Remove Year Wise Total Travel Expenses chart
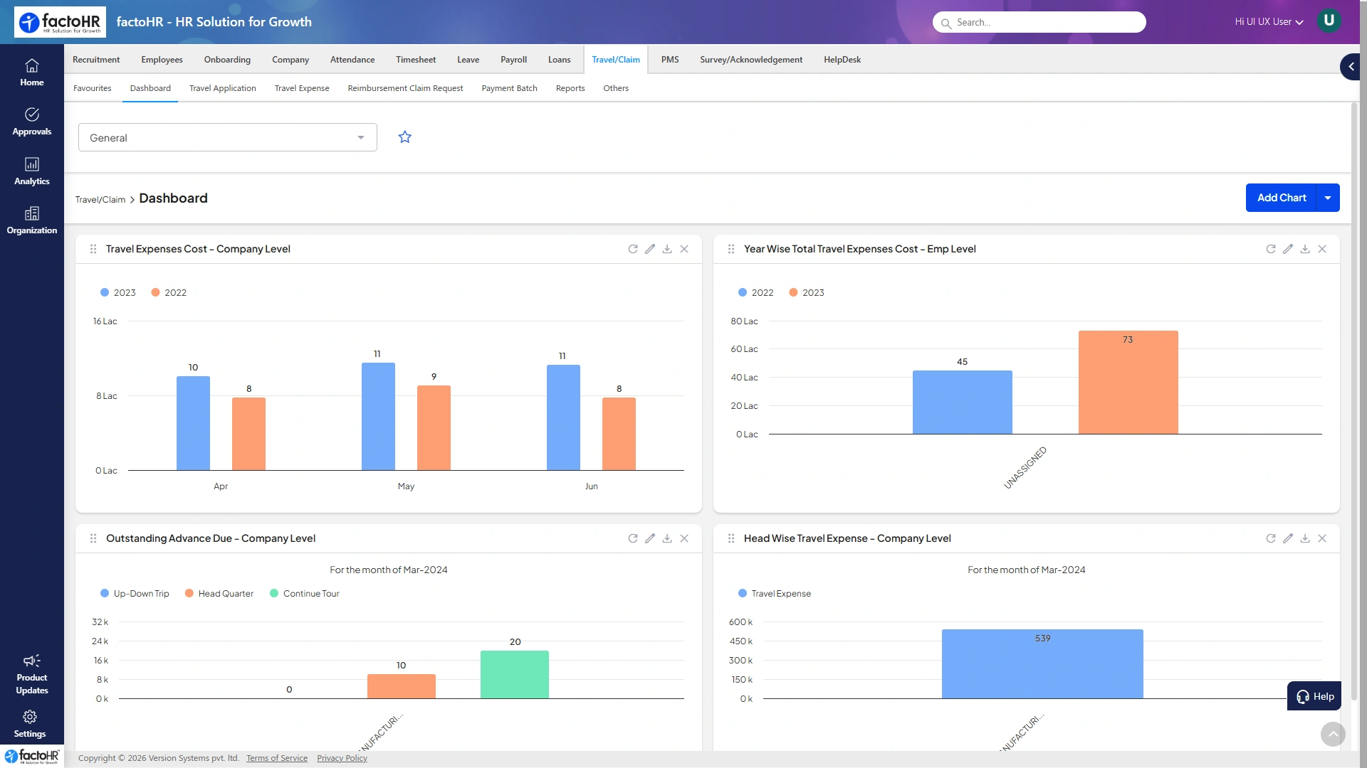This screenshot has height=768, width=1367. pyautogui.click(x=1322, y=249)
